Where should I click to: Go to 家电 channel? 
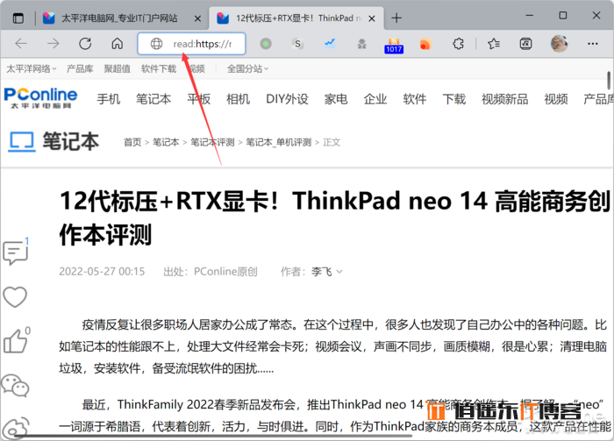[336, 99]
